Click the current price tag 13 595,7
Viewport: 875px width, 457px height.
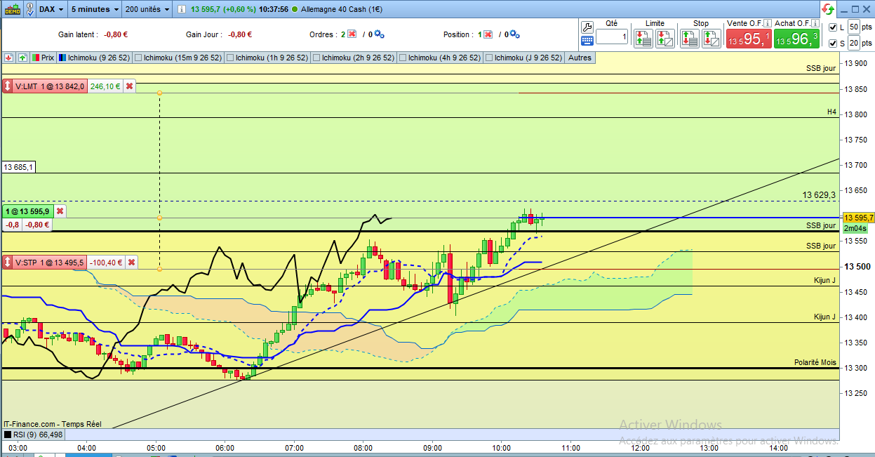(x=857, y=218)
